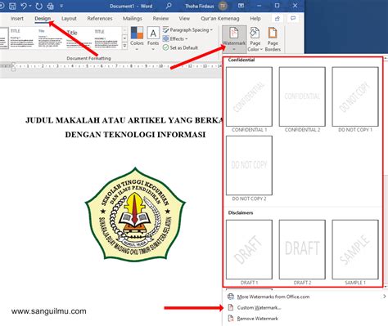Switch to the Review tab

[x=160, y=19]
